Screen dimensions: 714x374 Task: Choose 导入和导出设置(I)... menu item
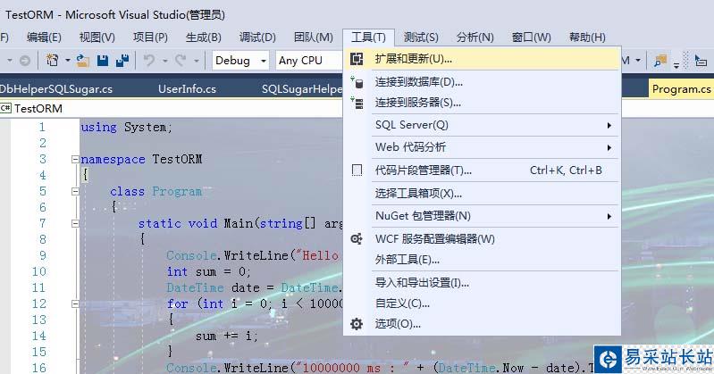tap(483, 283)
